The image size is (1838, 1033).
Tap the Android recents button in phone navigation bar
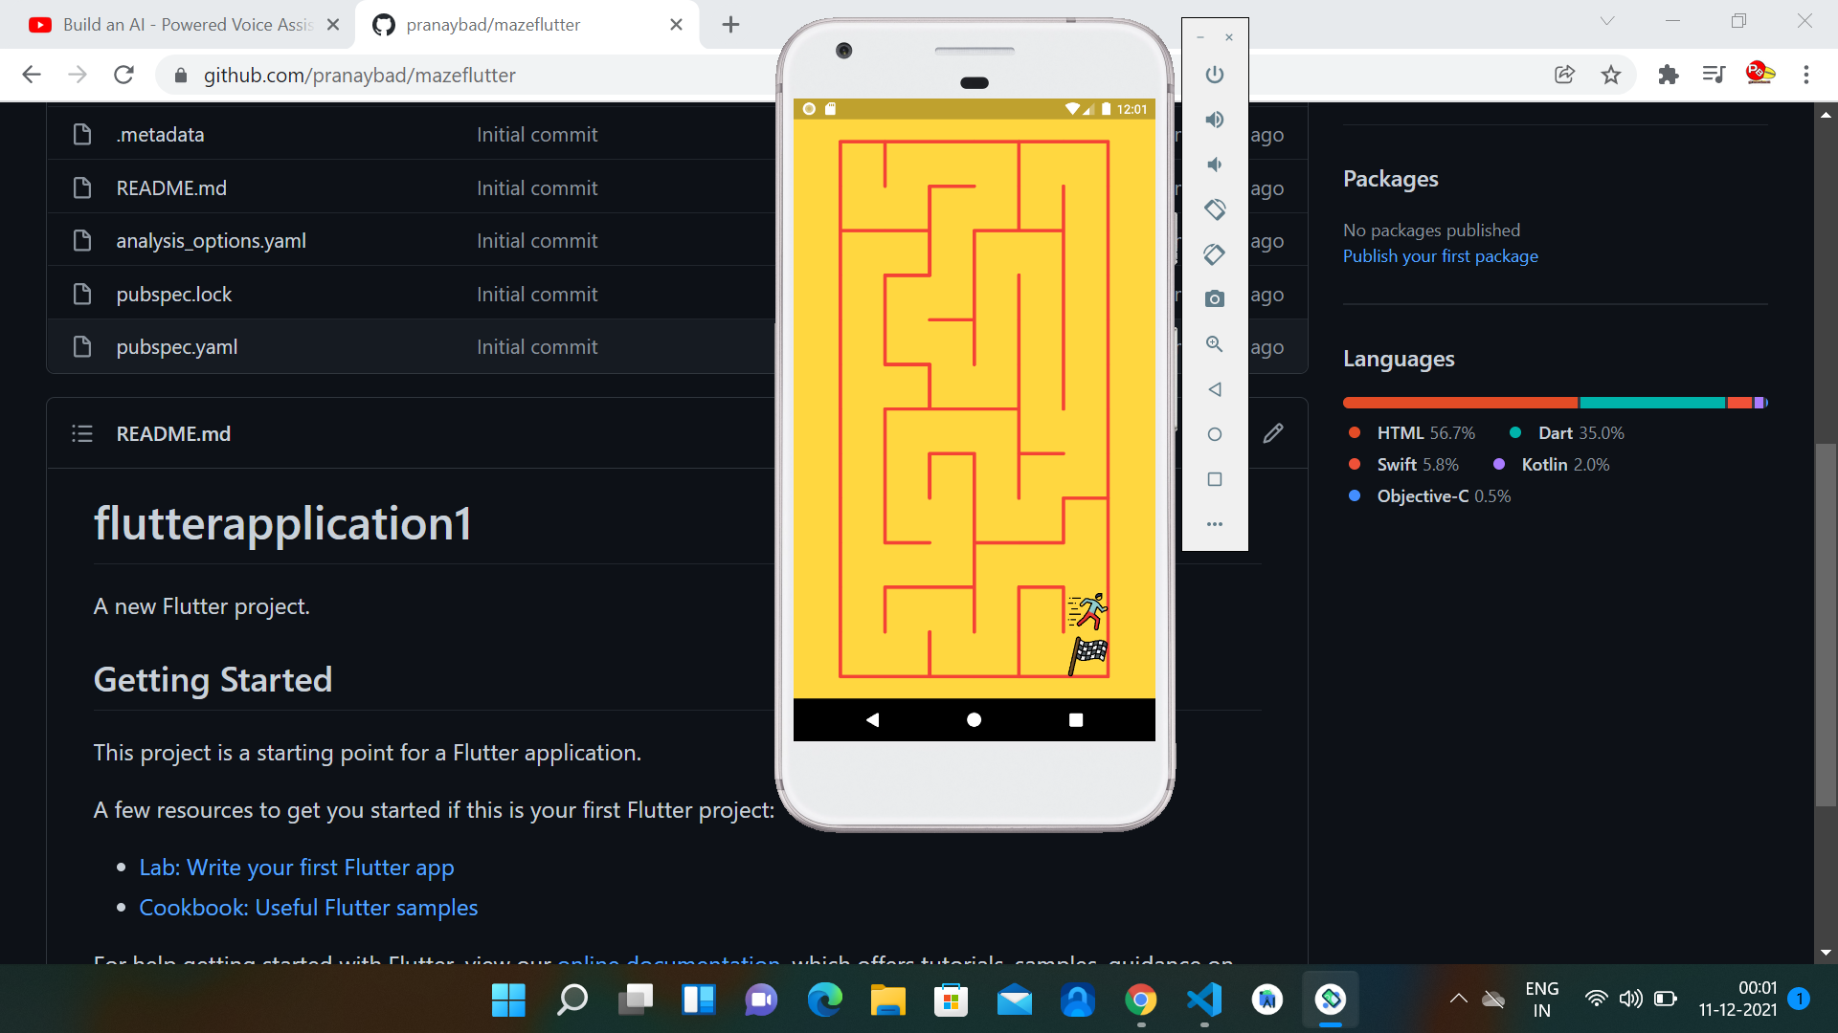(x=1076, y=719)
